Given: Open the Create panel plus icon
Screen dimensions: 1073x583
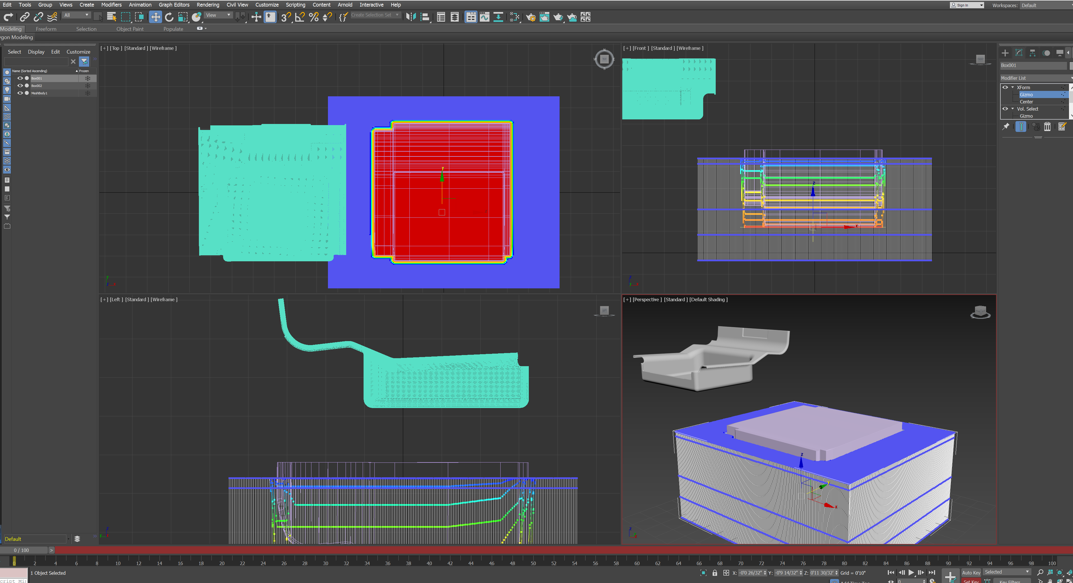Looking at the screenshot, I should [1005, 53].
